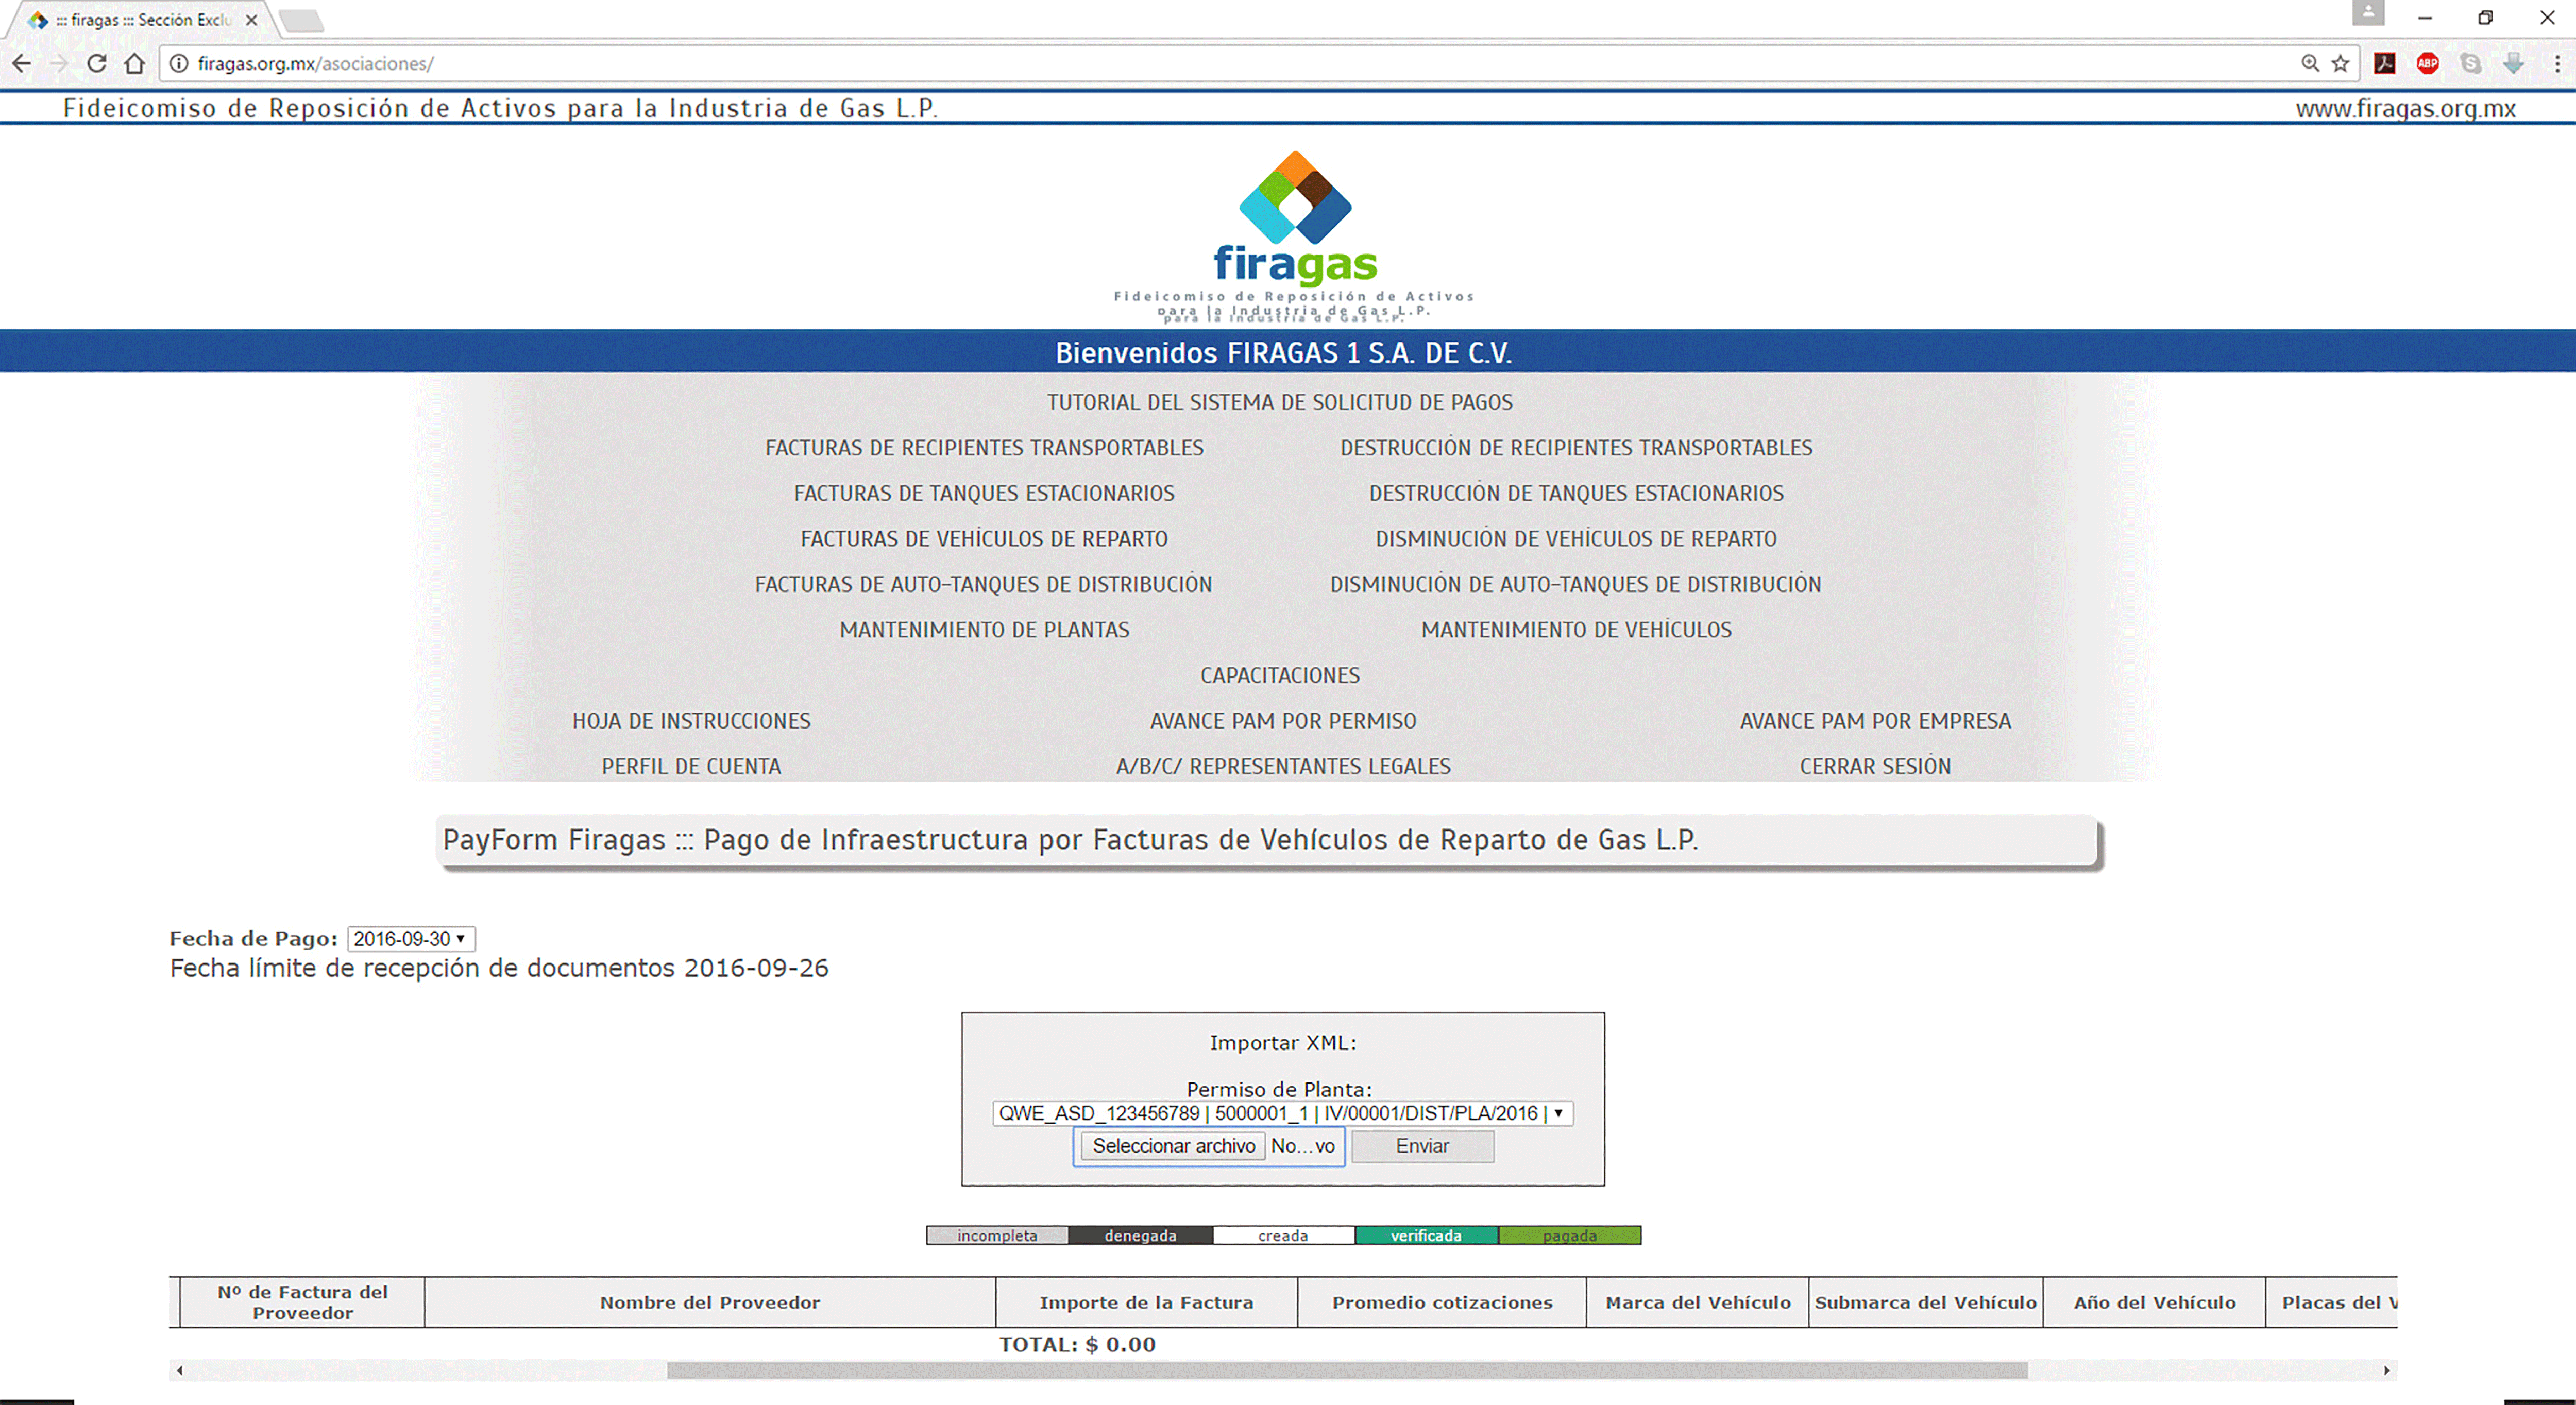Click the table scrollbar left arrow
The height and width of the screenshot is (1405, 2576).
(x=179, y=1370)
